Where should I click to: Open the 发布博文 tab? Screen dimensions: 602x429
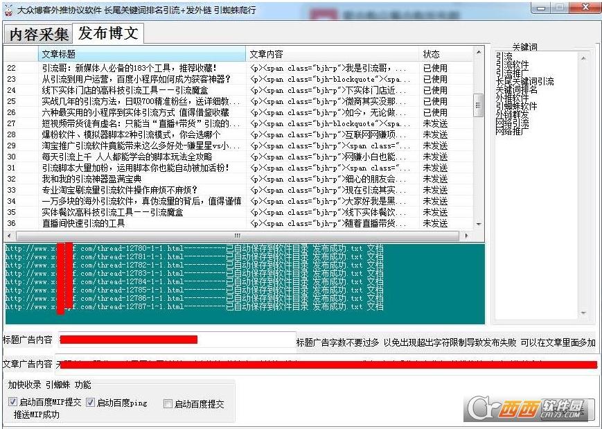pyautogui.click(x=108, y=33)
